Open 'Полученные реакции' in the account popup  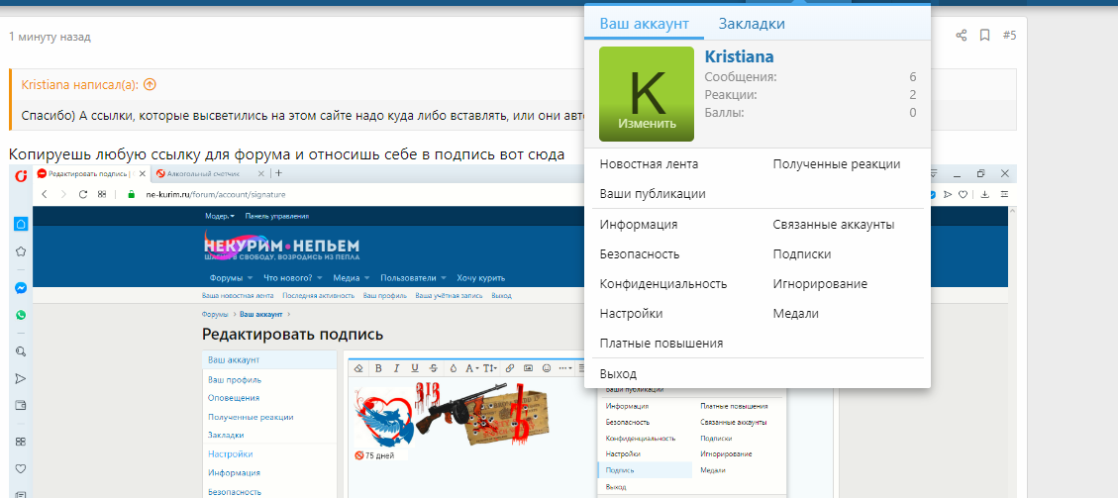(x=837, y=164)
